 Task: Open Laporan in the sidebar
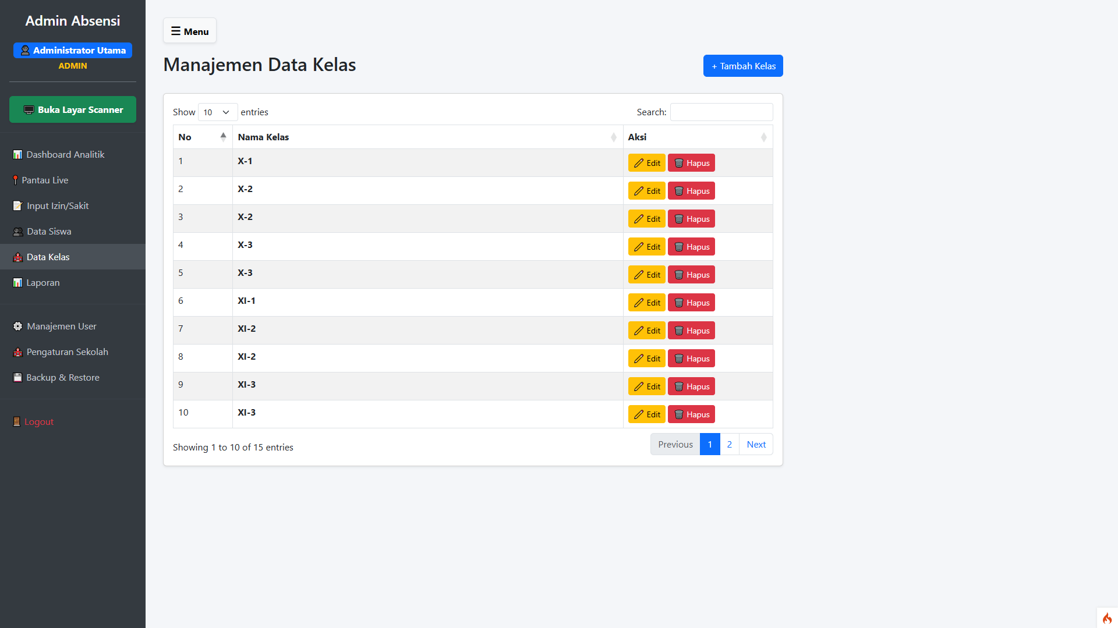tap(43, 282)
